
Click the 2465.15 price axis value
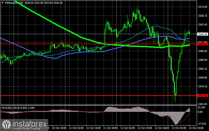coord(203,69)
